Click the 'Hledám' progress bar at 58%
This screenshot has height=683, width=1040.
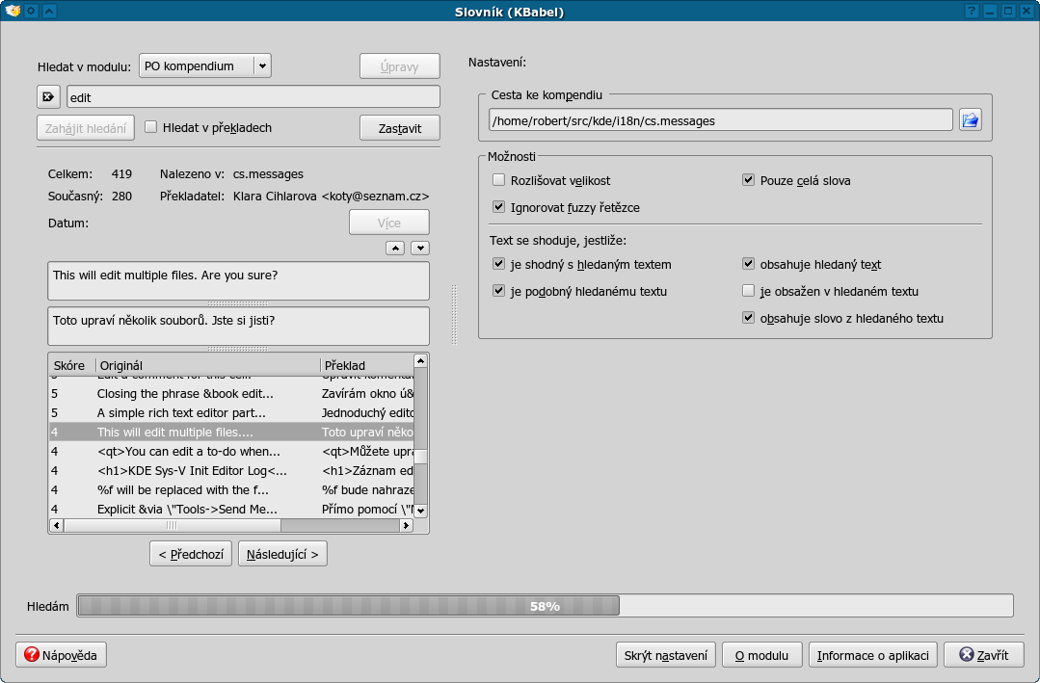(x=546, y=605)
